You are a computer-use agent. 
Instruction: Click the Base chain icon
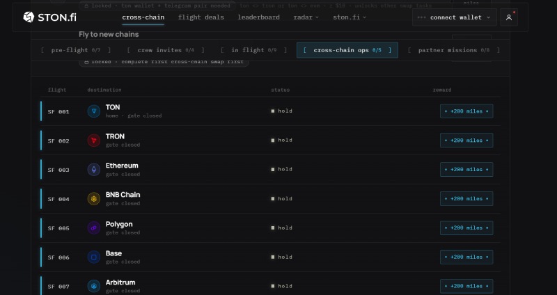(94, 257)
